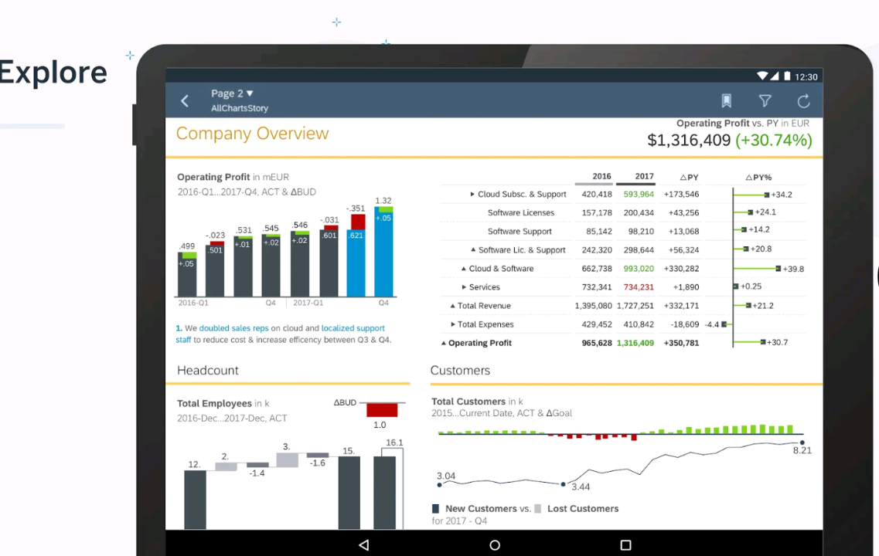Select the .621 blue bar
This screenshot has width=879, height=556.
click(356, 263)
